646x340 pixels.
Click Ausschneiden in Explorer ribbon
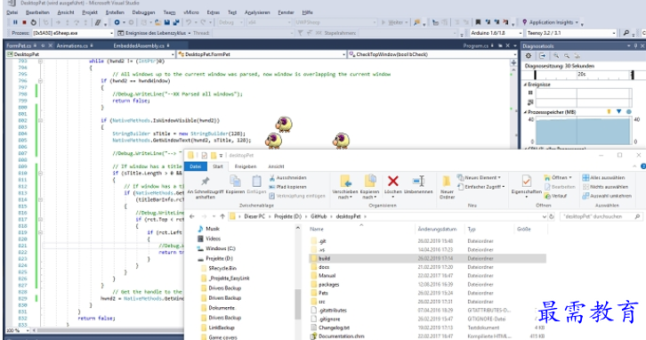[x=287, y=178]
